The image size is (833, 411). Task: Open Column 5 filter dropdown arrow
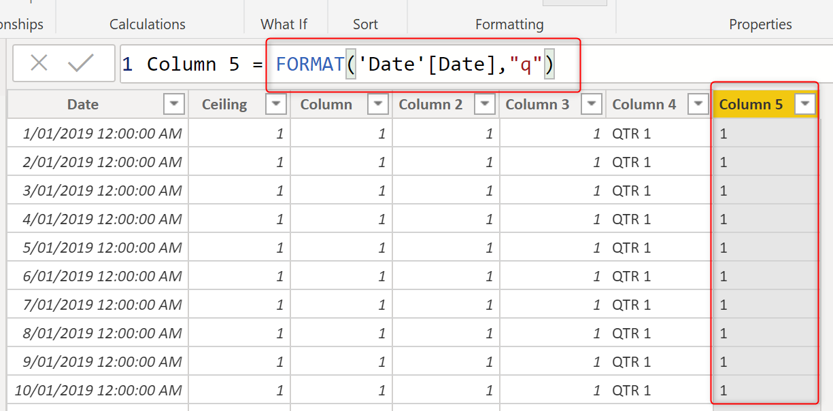pyautogui.click(x=805, y=105)
